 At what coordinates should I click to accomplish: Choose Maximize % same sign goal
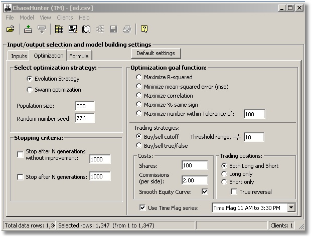tap(139, 104)
